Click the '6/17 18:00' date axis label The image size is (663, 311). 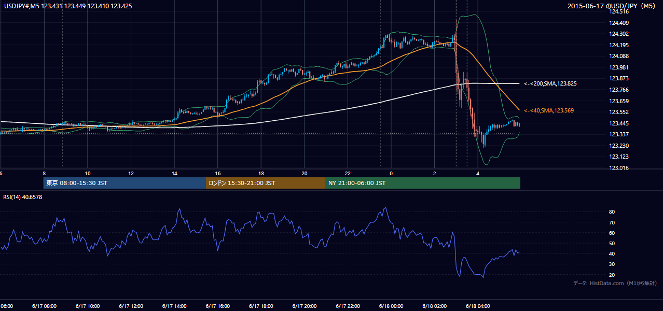click(x=261, y=306)
